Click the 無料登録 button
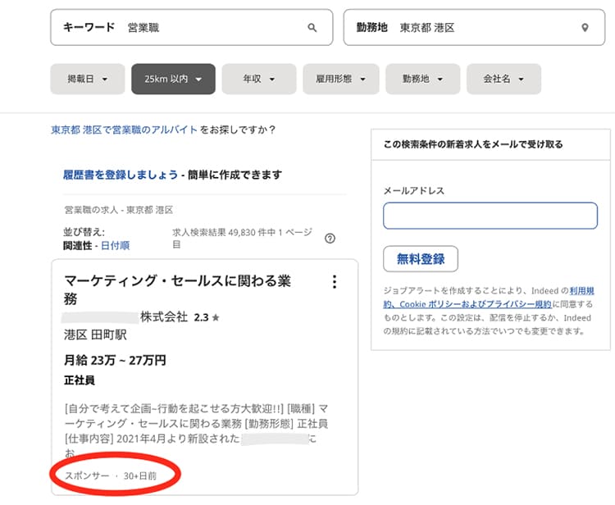Viewport: 615px width, 505px height. click(421, 259)
